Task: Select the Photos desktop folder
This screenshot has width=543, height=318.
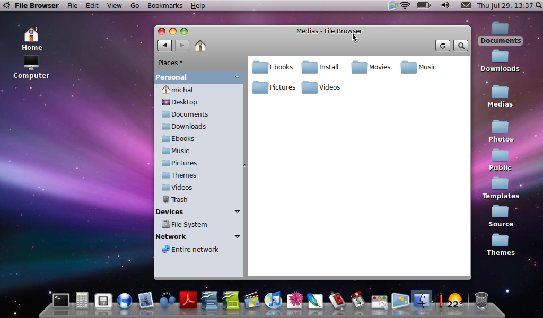Action: pos(501,131)
